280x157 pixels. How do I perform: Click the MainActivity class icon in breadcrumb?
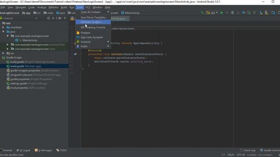(x=122, y=13)
